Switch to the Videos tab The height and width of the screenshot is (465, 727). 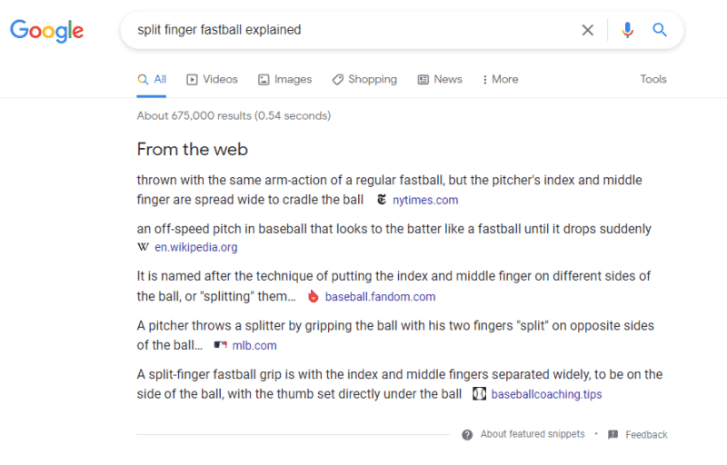pos(212,80)
